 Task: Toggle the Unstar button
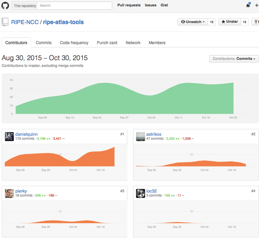point(229,22)
